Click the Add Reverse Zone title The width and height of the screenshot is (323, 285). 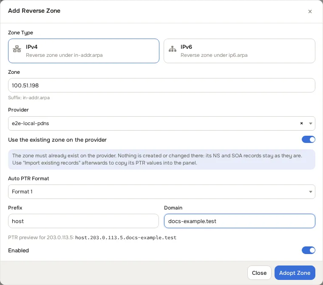tap(34, 11)
